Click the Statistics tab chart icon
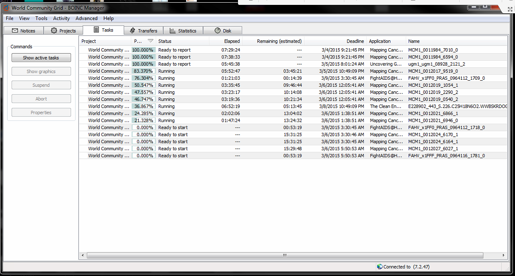Viewport: 515px width, 276px height. (172, 31)
